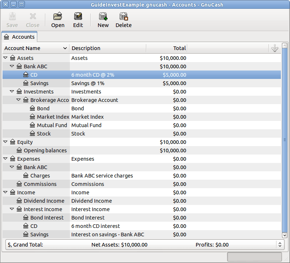The height and width of the screenshot is (263, 290).
Task: Click the bank icon beside Mutual Fund
Action: (x=33, y=125)
